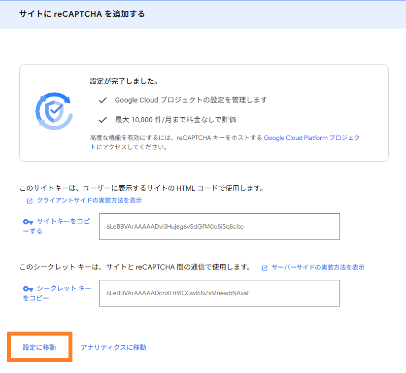Open the Google Cloud Platform プロジェクト link
Viewport: 406px width, 373px height.
pyautogui.click(x=225, y=142)
